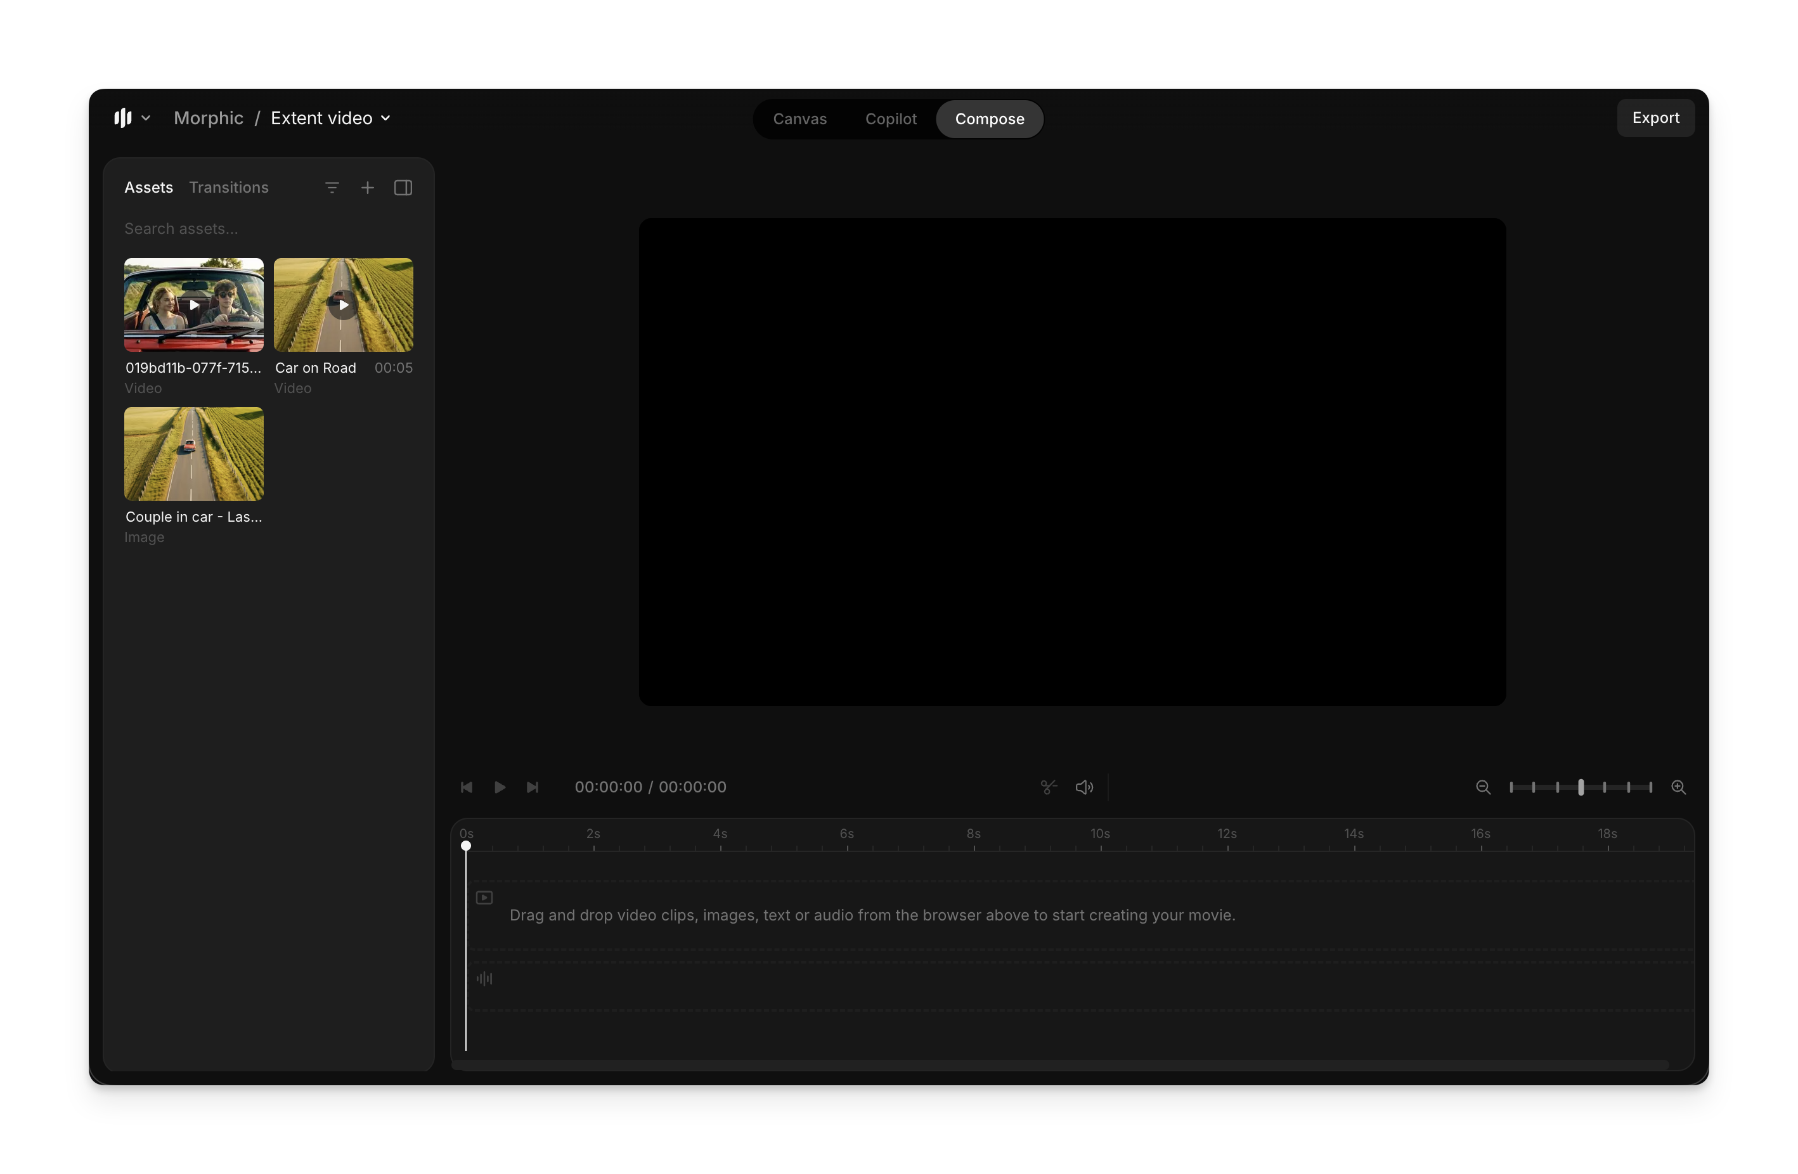Screen dimensions: 1798x1174
Task: Open the Transitions tab
Action: tap(228, 188)
